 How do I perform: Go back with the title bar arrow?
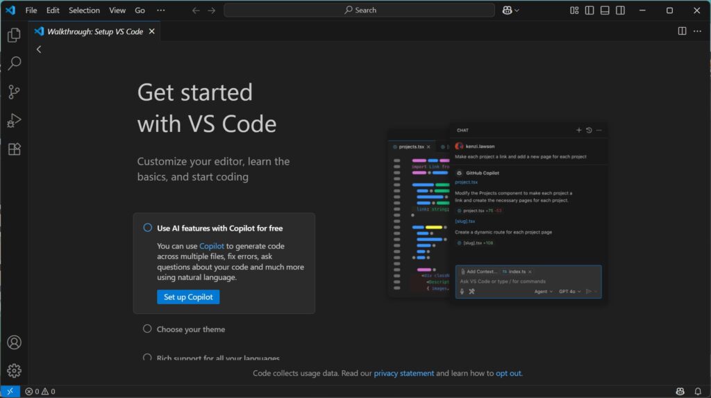tap(196, 10)
